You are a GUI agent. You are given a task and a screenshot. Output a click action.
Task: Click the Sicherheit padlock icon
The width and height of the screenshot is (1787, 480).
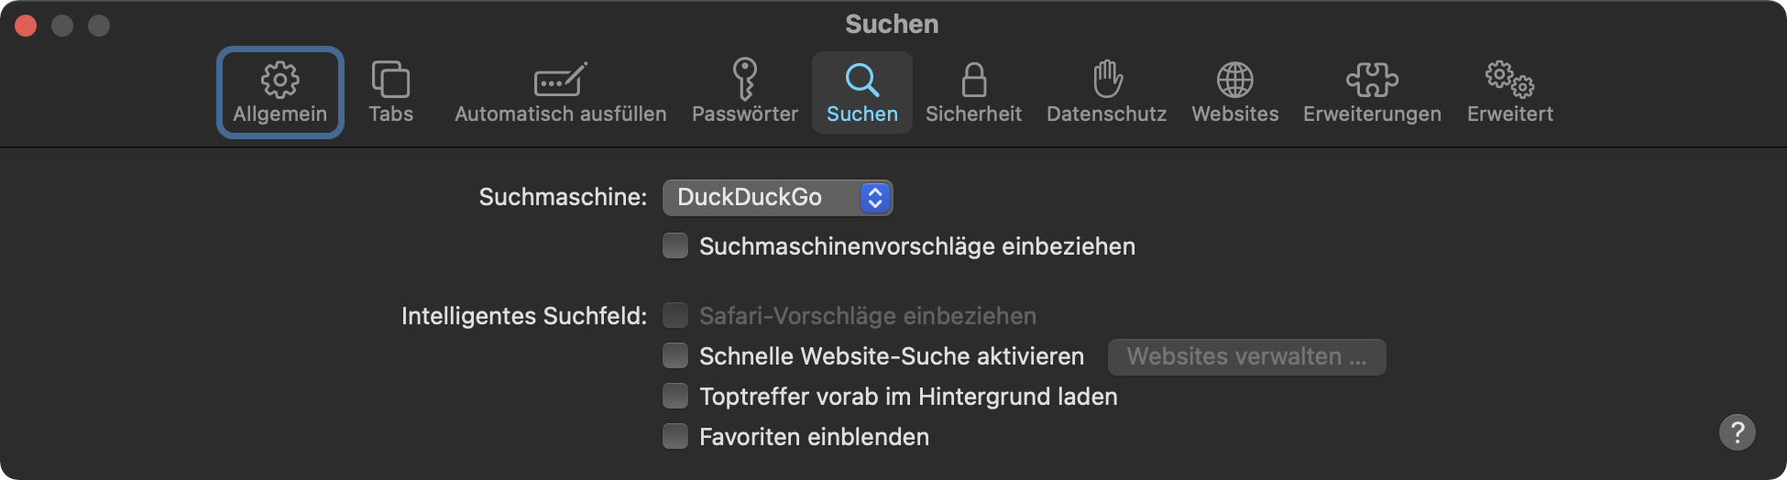[973, 81]
